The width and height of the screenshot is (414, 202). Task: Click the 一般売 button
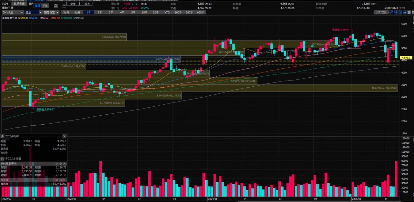point(86,4)
